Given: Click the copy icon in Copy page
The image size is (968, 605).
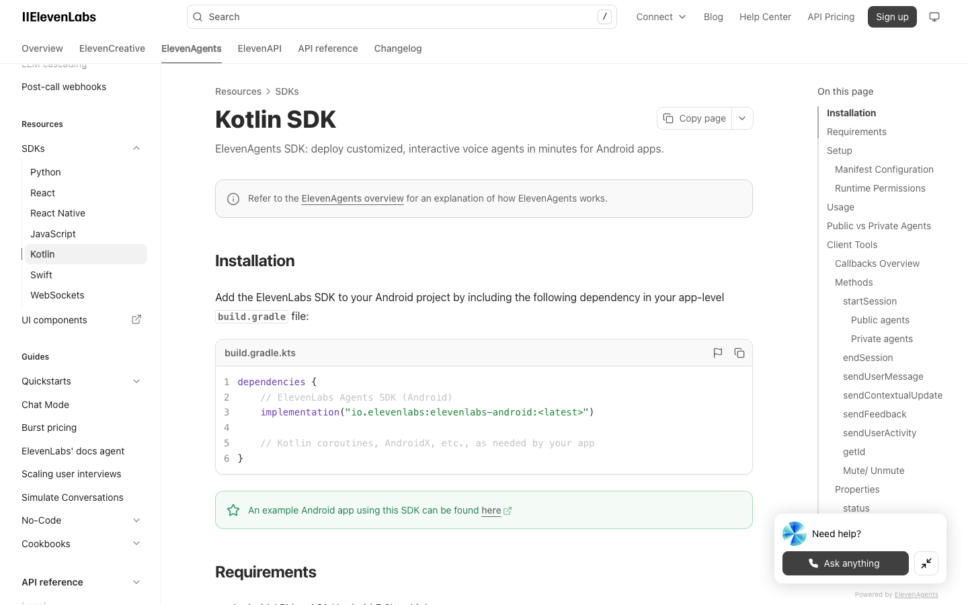Looking at the screenshot, I should [668, 118].
